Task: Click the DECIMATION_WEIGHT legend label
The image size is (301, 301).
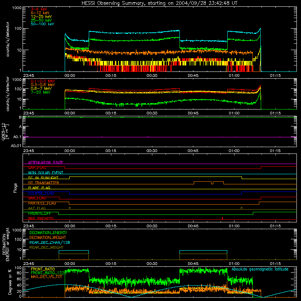Action: [48, 237]
